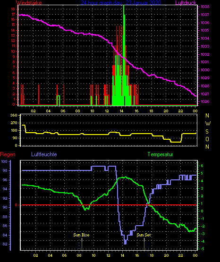
Task: Click hour label 22 below the temperature graph
Action: (181, 255)
